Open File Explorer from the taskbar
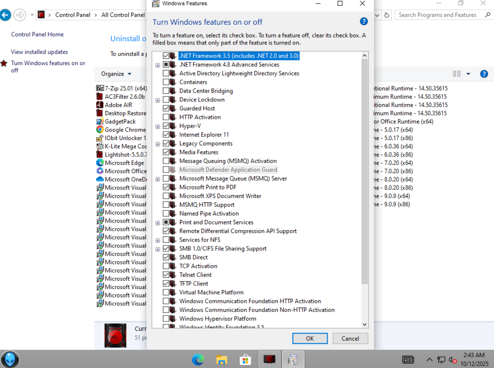This screenshot has height=368, width=494. pyautogui.click(x=222, y=359)
